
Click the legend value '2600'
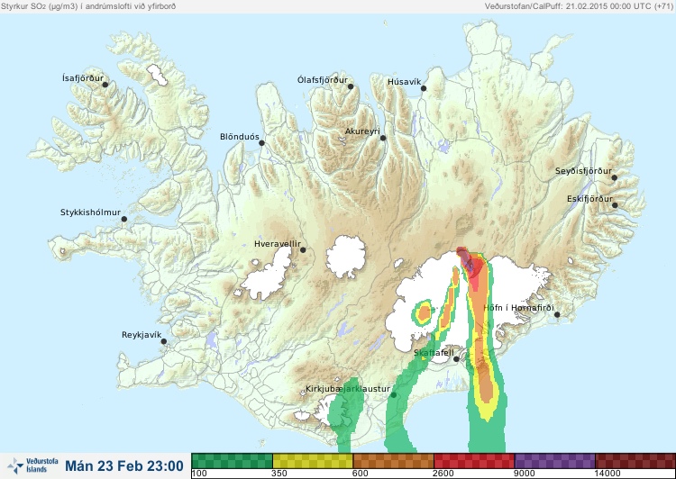click(x=443, y=474)
